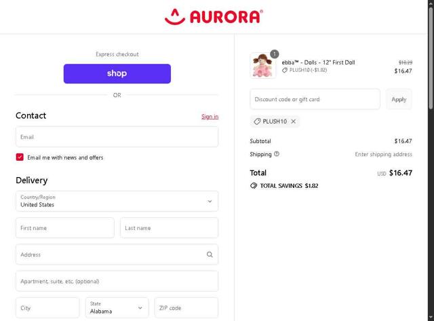Focus the Last name field

(169, 228)
